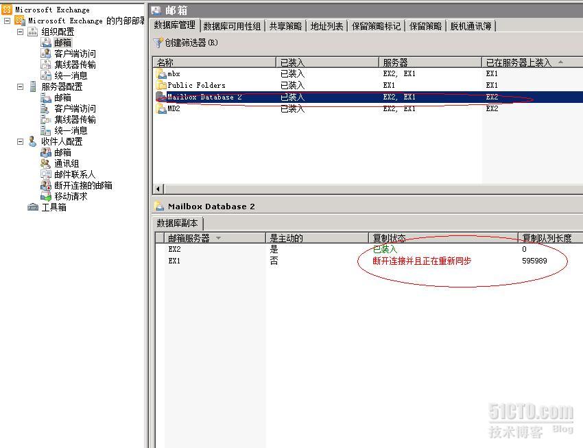Select the mbx database row
The width and height of the screenshot is (583, 448).
[x=368, y=73]
